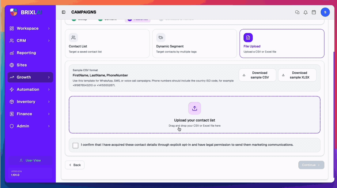This screenshot has height=188, width=337.
Task: Click the Sites globe icon
Action: 12,65
